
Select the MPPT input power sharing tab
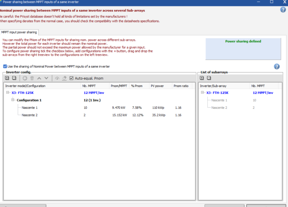pyautogui.click(x=19, y=32)
